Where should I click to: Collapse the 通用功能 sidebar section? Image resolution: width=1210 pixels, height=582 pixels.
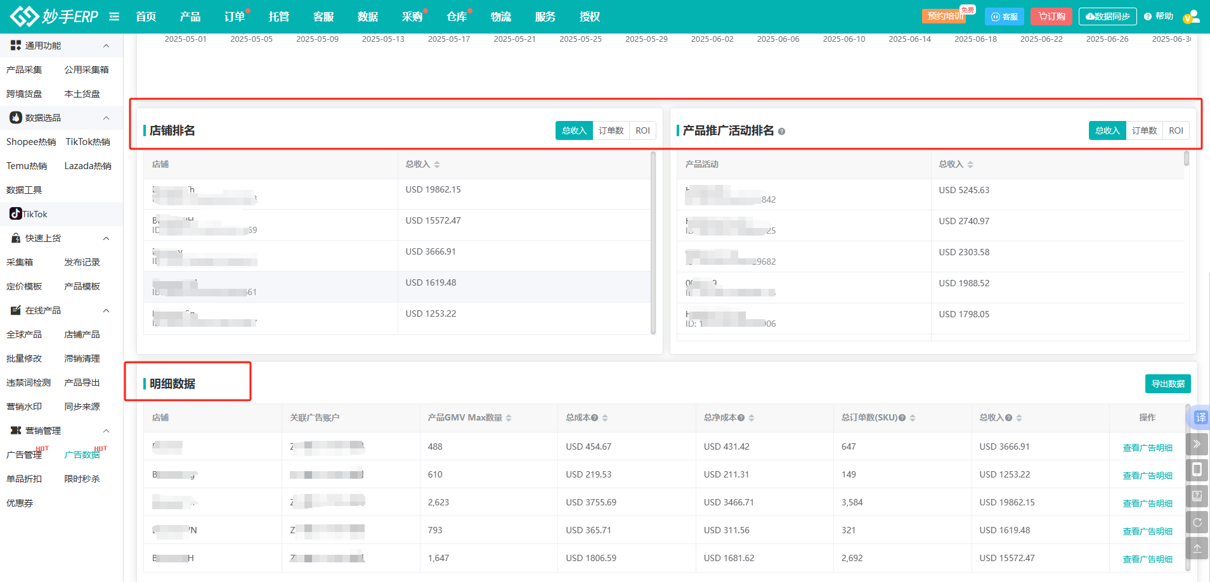[106, 46]
